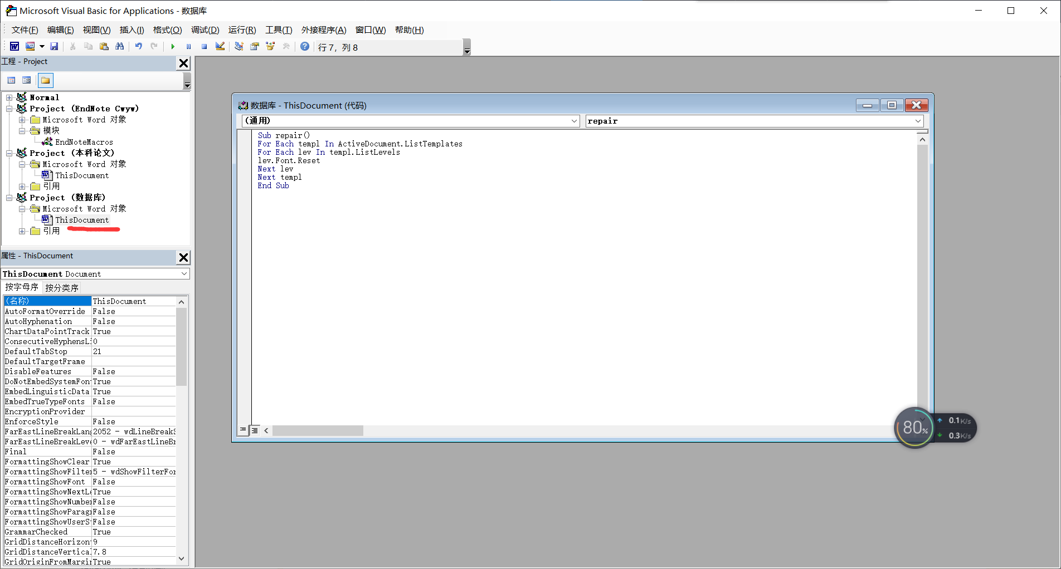Viewport: 1061px width, 569px height.
Task: Open the 文件(F) menu
Action: coord(25,30)
